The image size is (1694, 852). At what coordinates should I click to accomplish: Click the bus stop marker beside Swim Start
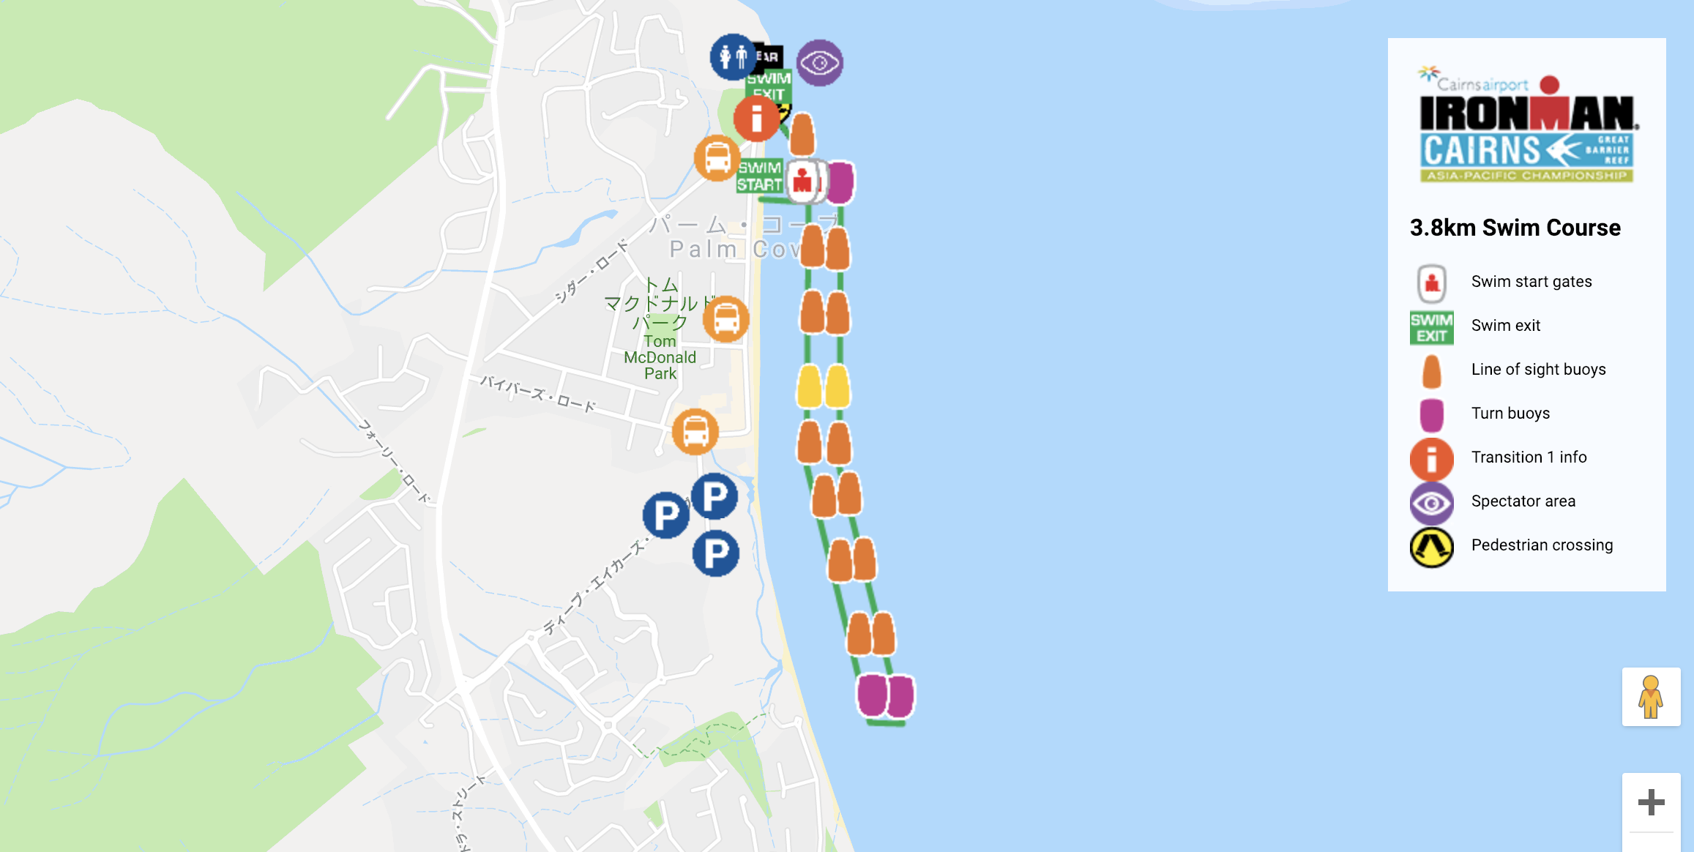tap(717, 157)
